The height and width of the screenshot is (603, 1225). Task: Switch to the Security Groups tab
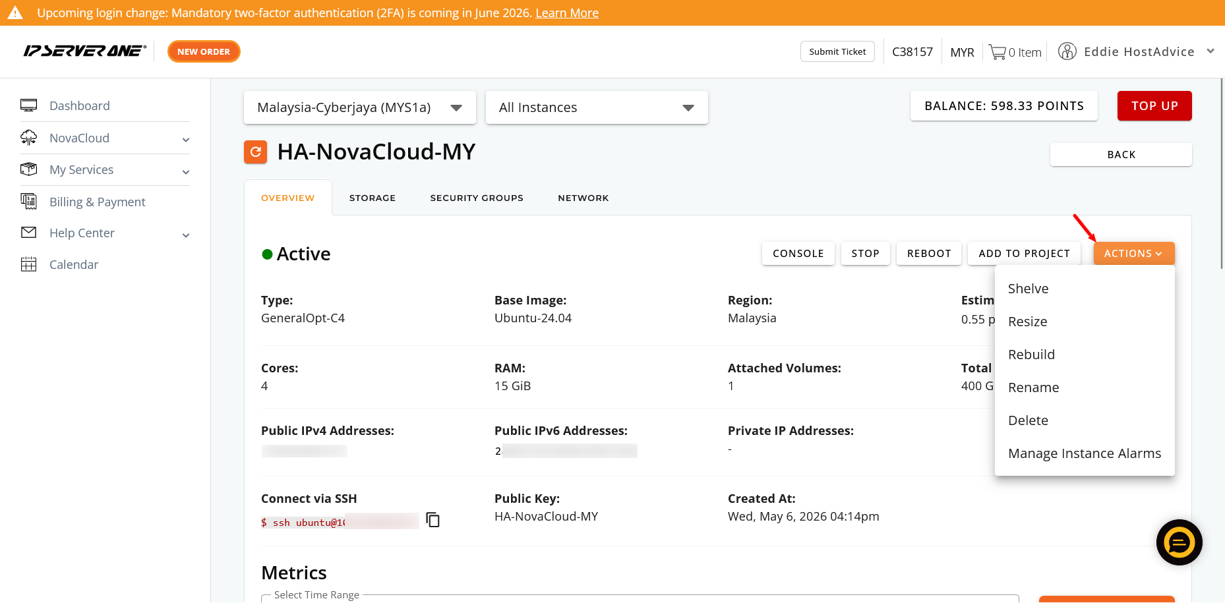477,198
